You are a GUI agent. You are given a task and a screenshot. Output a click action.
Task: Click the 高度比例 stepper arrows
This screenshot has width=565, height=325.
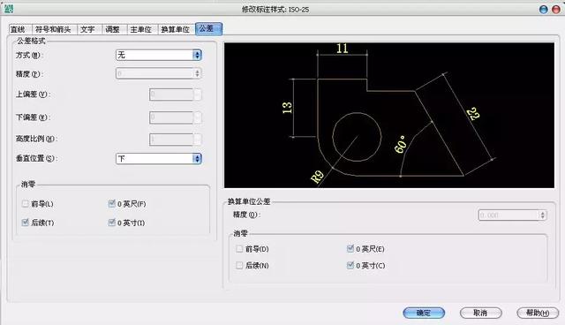click(198, 139)
